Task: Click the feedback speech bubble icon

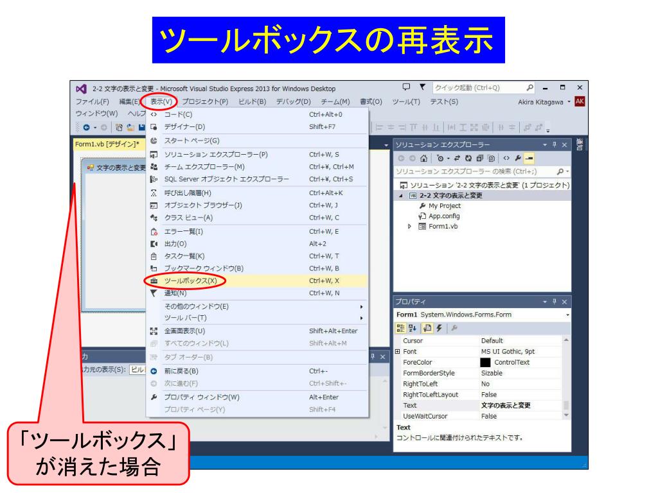Action: 406,87
